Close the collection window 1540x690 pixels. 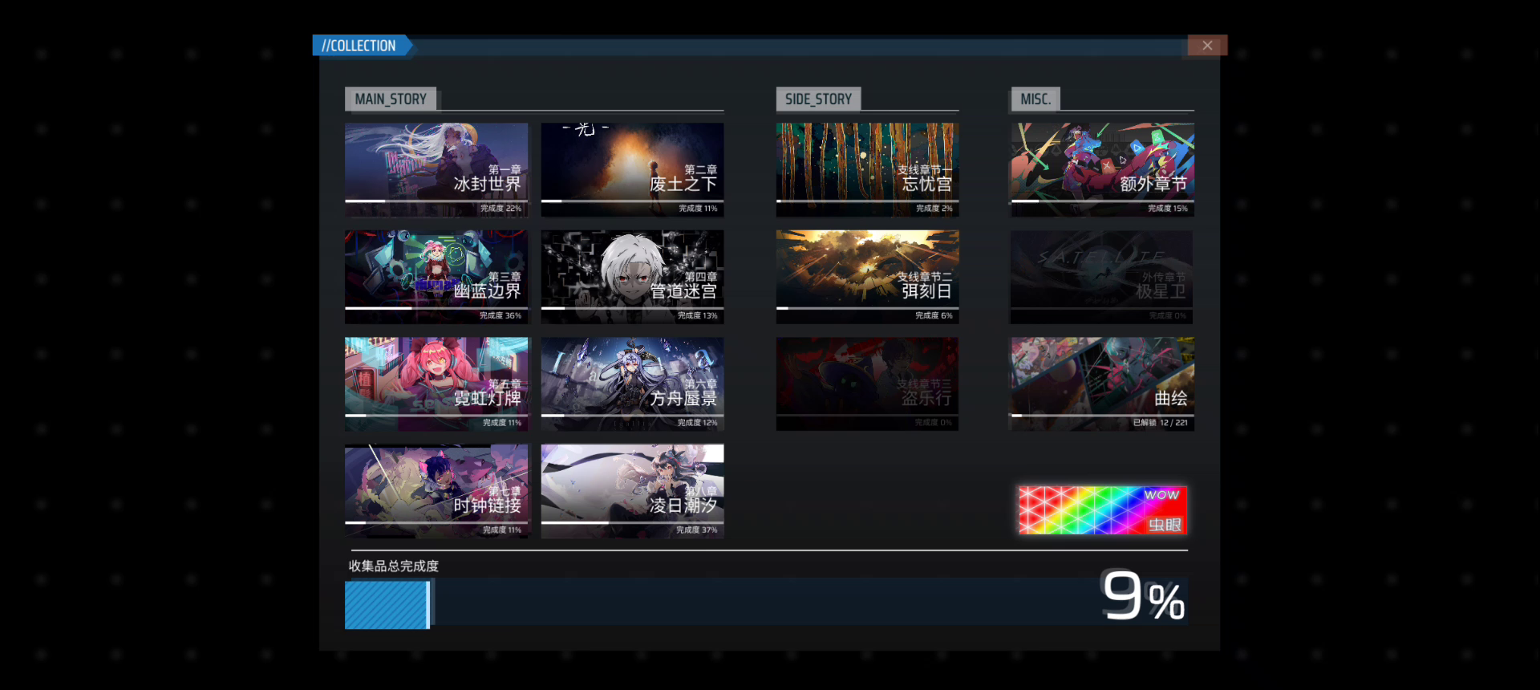(x=1206, y=46)
